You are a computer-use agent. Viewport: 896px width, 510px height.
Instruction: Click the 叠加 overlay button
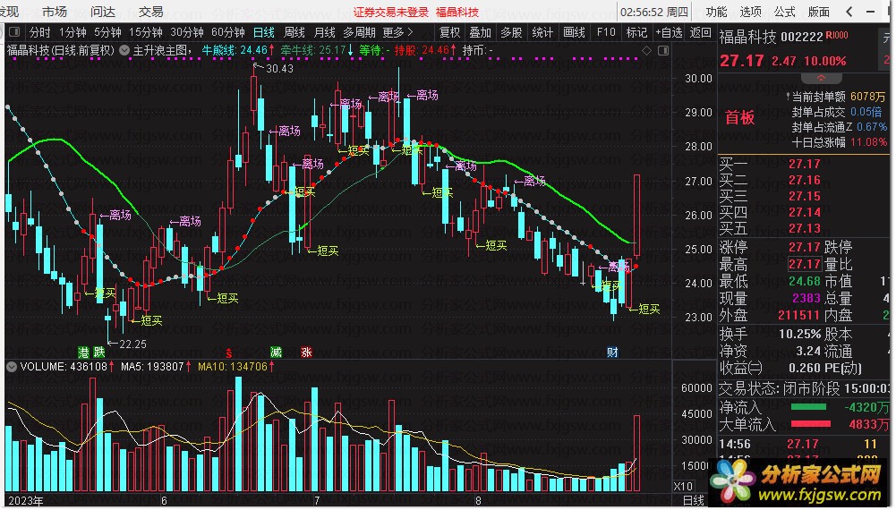coord(481,32)
